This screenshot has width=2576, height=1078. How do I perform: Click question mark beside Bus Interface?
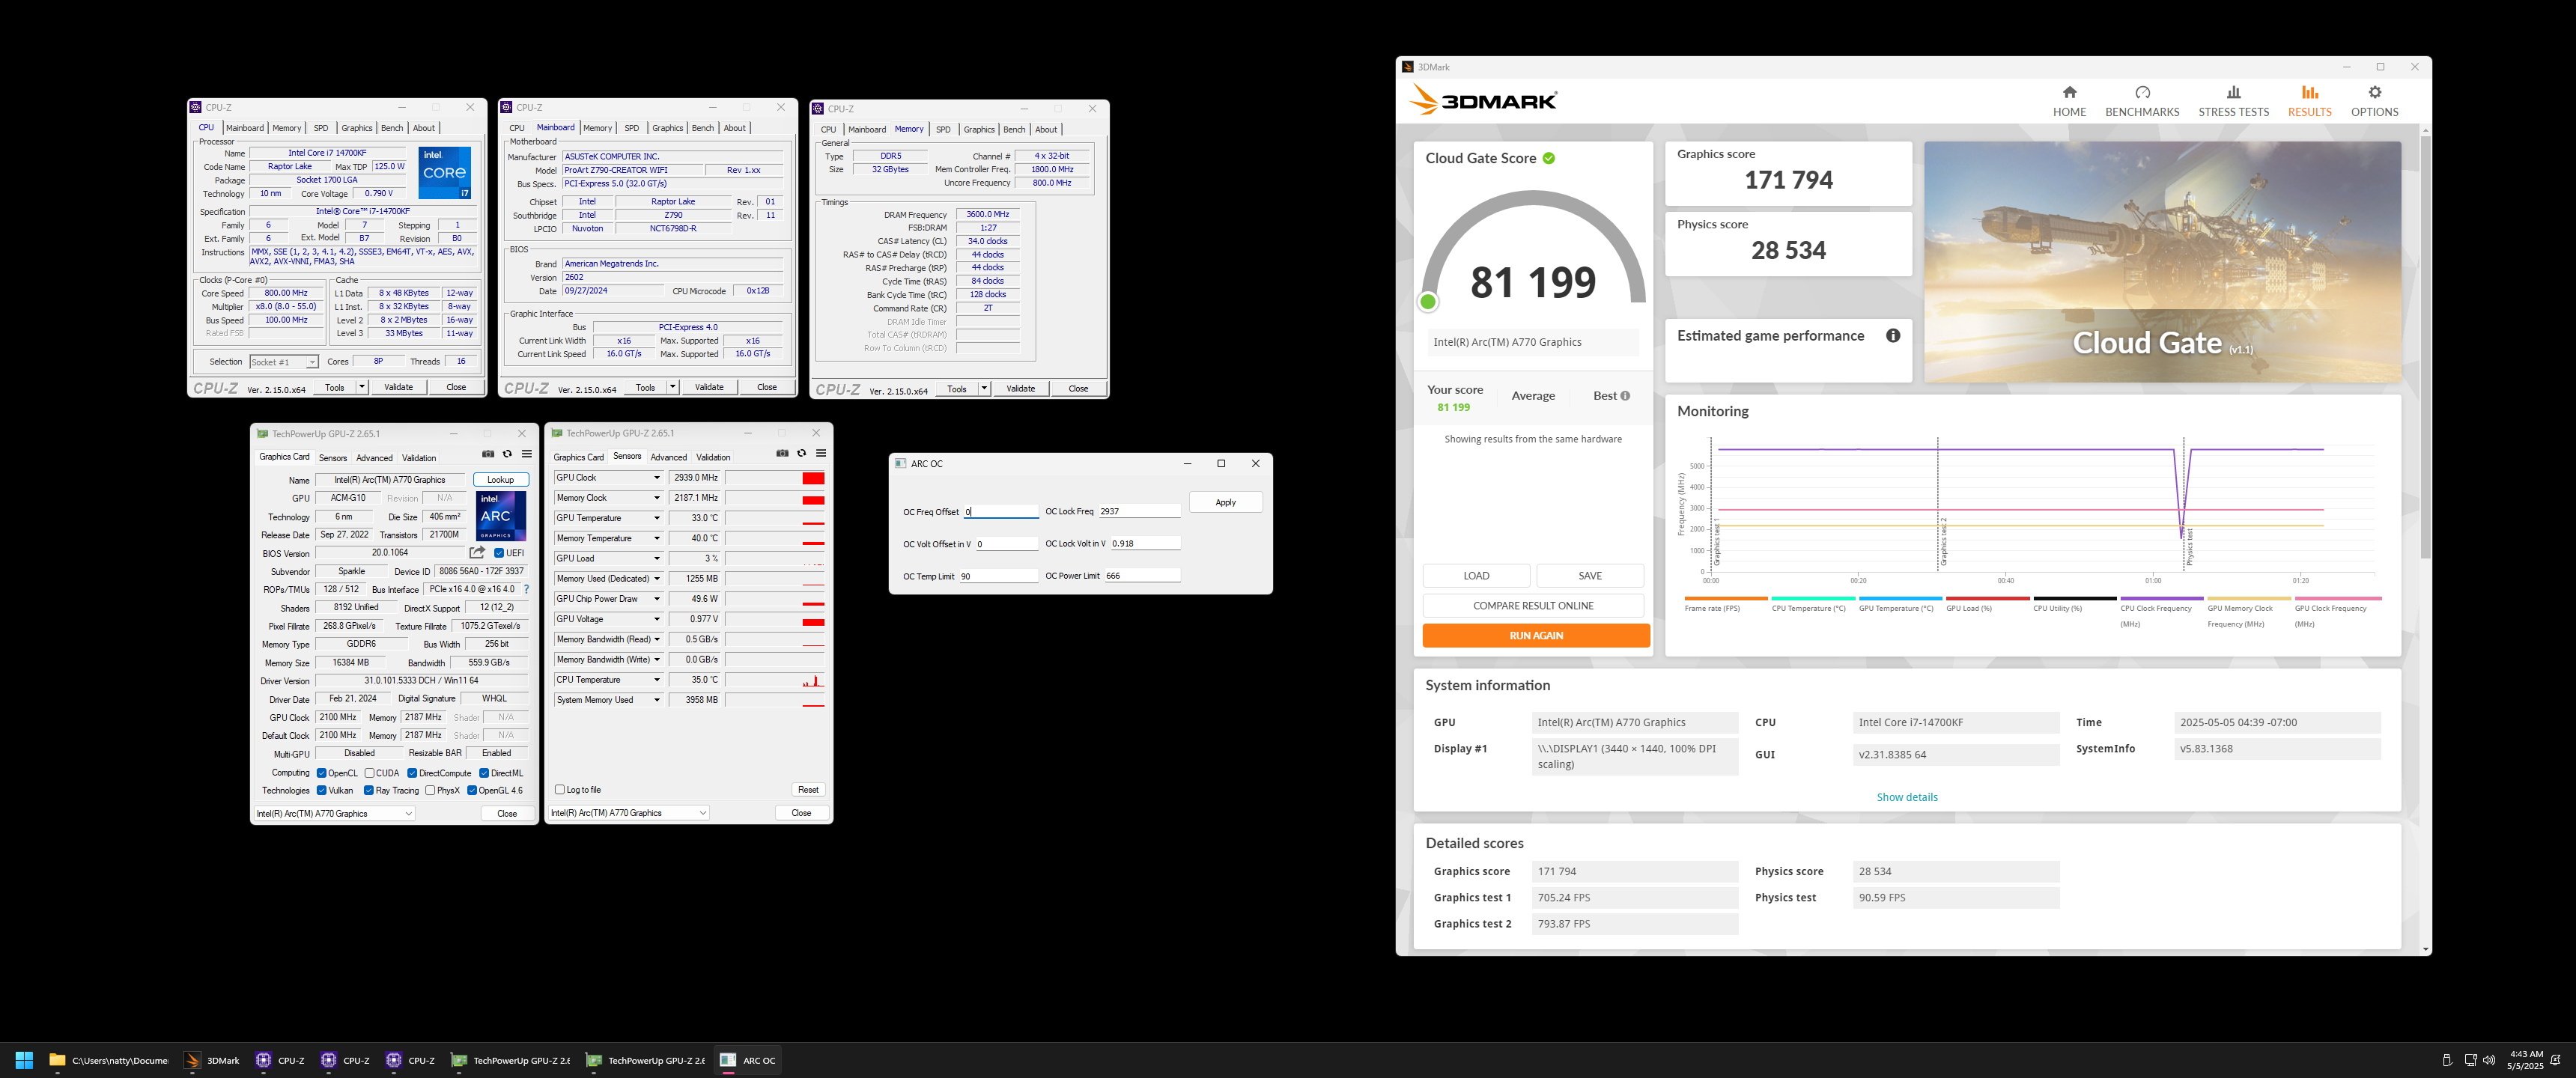click(x=526, y=589)
